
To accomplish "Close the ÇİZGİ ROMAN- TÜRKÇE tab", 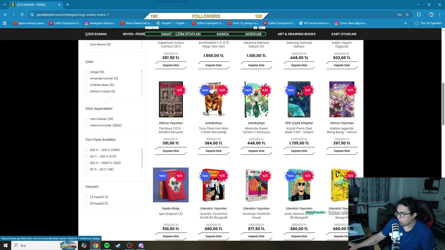I will (59, 5).
